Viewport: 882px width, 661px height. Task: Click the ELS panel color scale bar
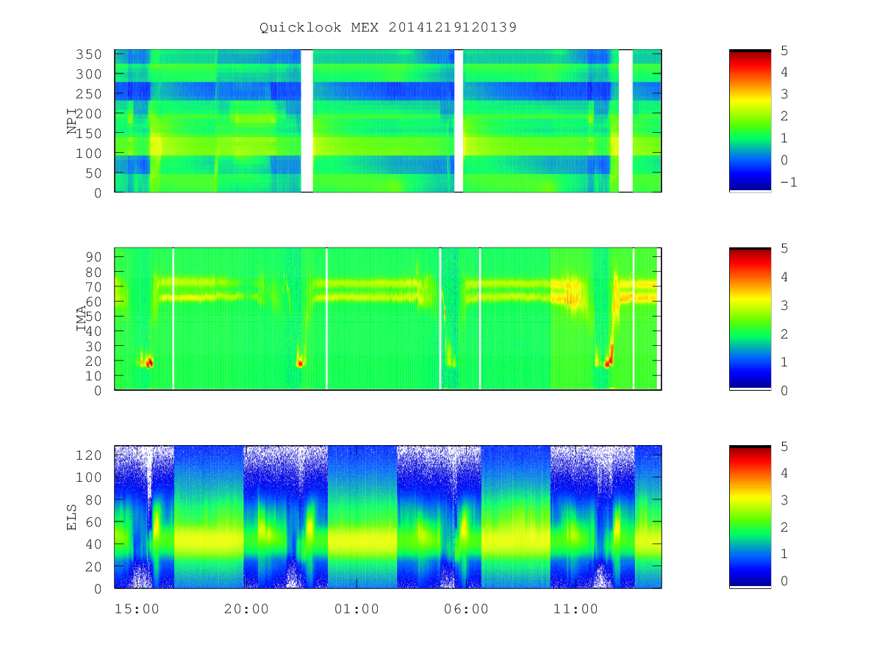point(750,516)
